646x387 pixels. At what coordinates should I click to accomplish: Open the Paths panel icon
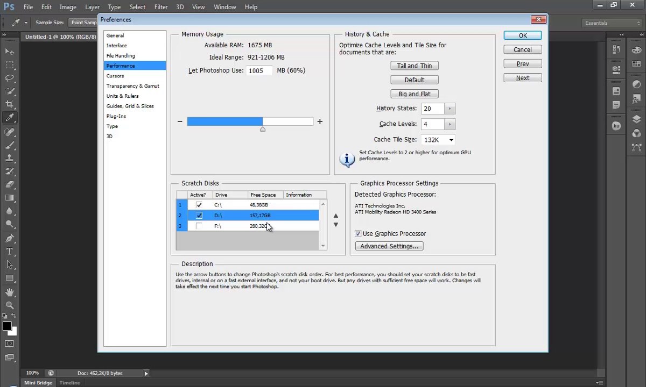[637, 147]
